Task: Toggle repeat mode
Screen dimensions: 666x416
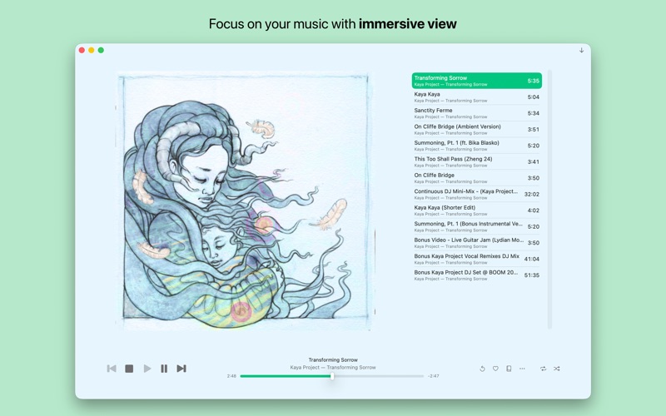Action: (544, 369)
